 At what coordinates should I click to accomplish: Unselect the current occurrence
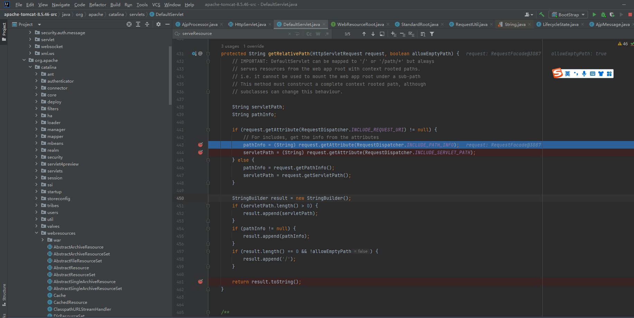[402, 34]
